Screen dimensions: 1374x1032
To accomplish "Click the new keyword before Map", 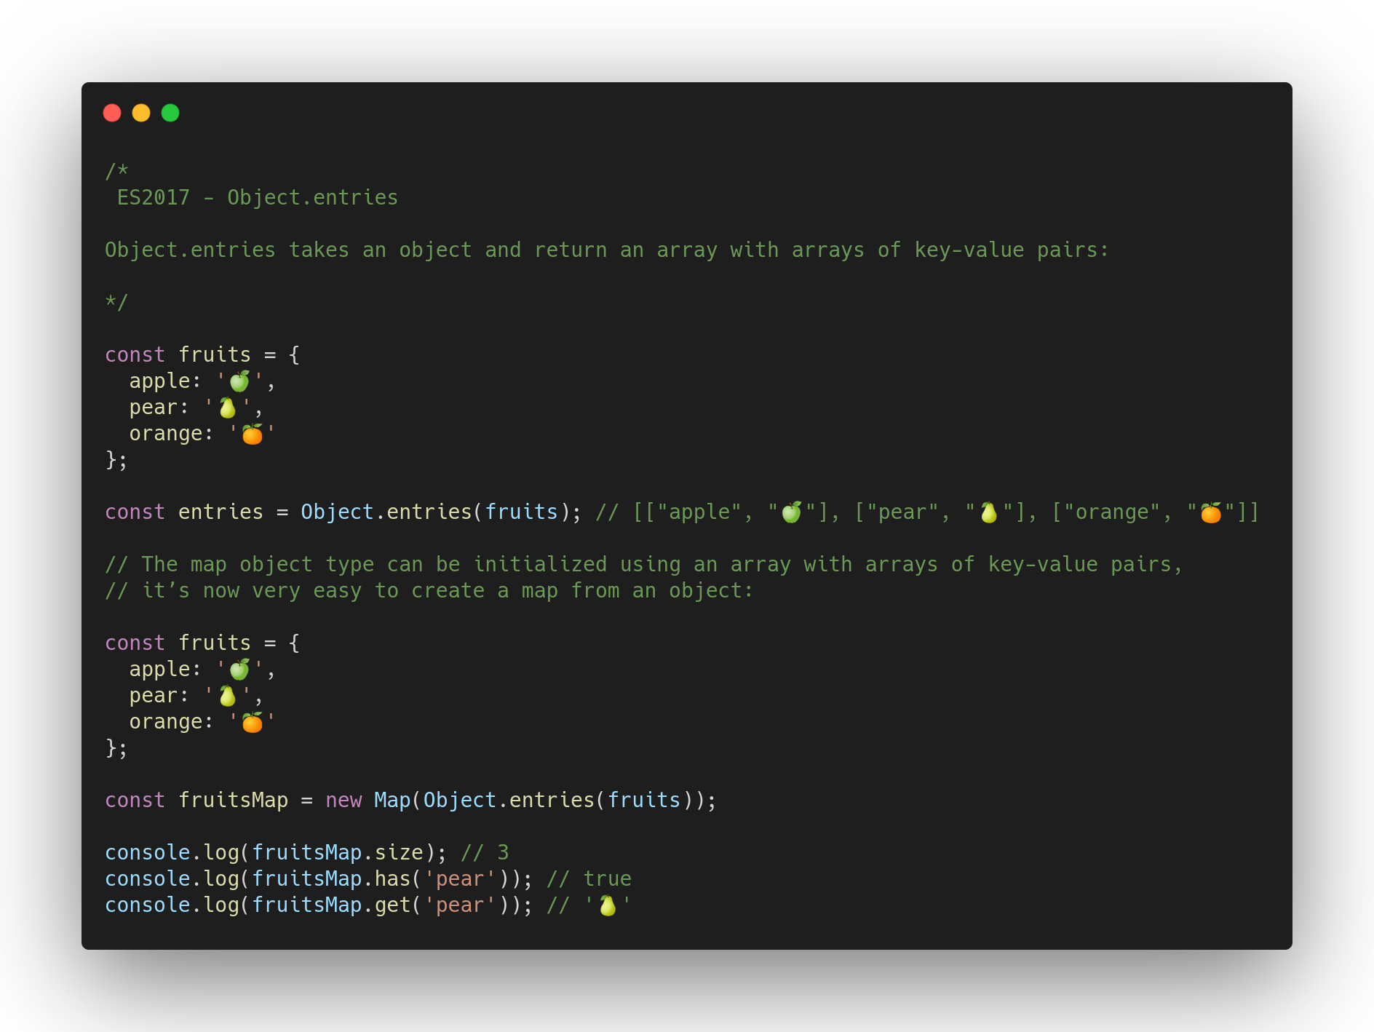I will tap(343, 799).
